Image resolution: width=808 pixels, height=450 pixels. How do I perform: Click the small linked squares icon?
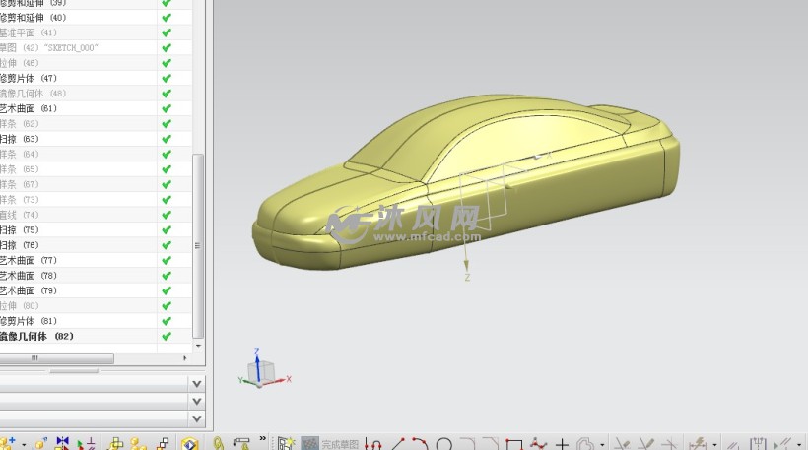[164, 443]
